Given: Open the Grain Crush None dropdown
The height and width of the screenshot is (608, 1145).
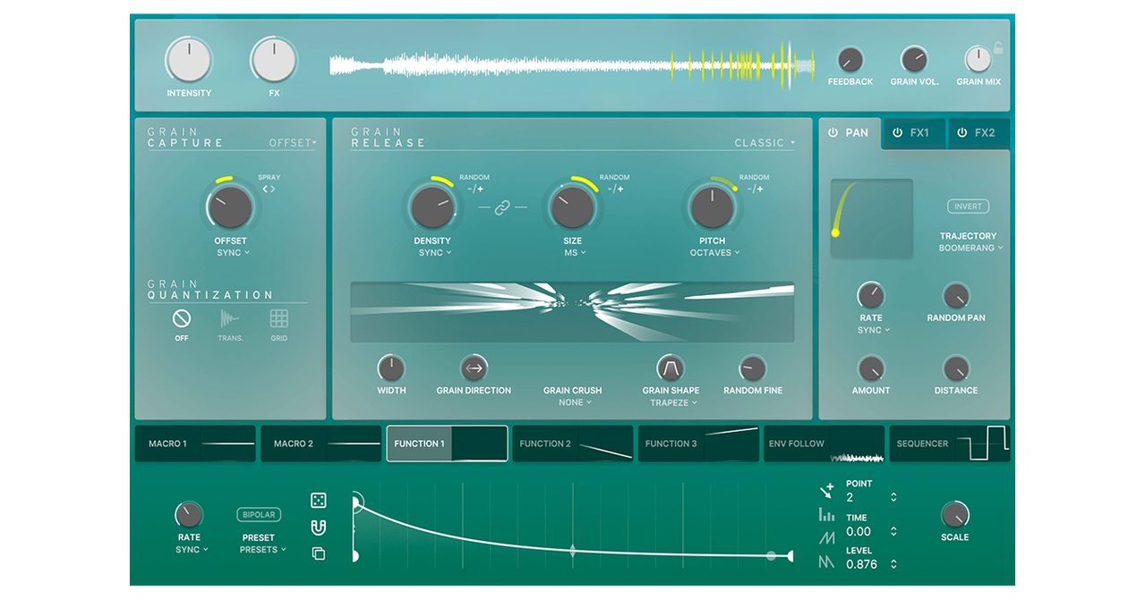Looking at the screenshot, I should pyautogui.click(x=576, y=402).
